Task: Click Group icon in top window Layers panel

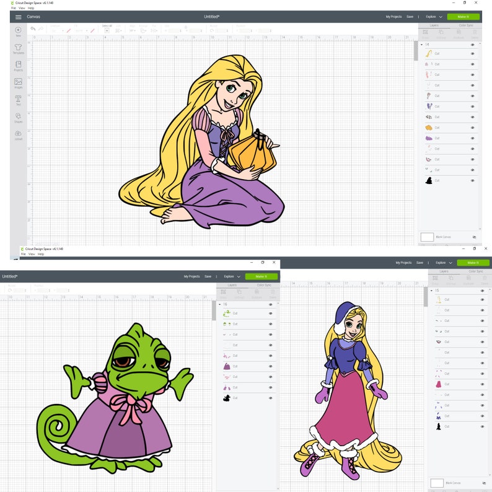Action: click(x=426, y=32)
